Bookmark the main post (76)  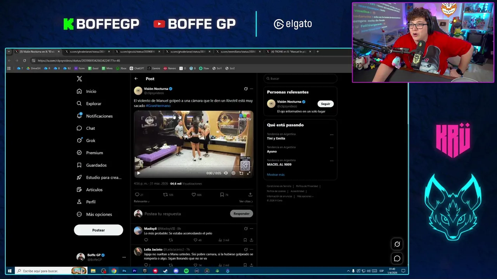click(224, 195)
